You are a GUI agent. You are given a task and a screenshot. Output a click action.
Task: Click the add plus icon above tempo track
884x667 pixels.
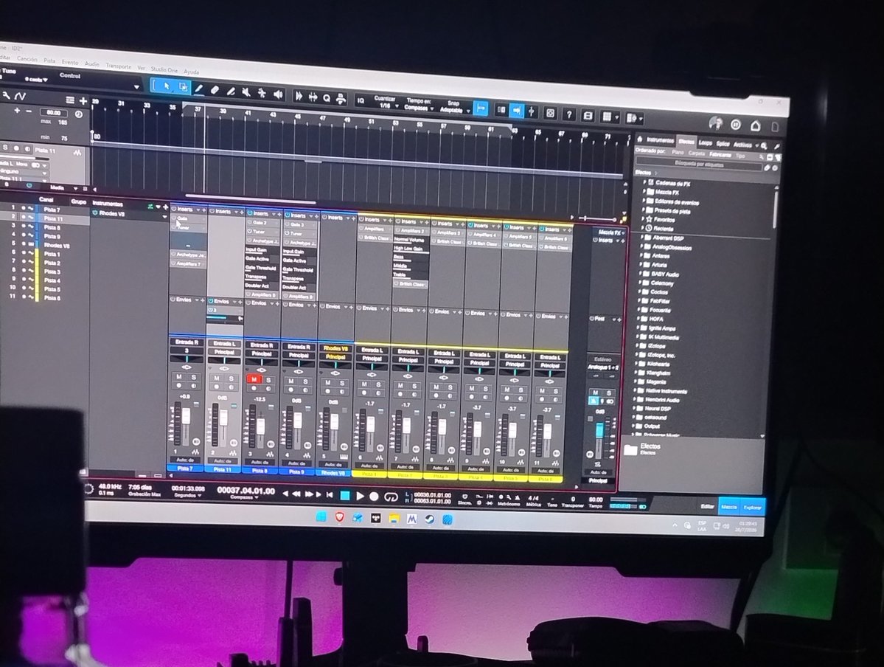pos(83,100)
